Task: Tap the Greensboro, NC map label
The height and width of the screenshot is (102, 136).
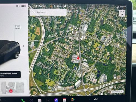Action: click(118, 92)
